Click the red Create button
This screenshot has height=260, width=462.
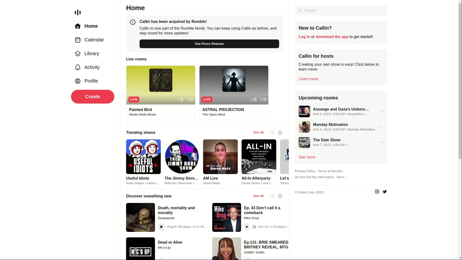coord(92,97)
